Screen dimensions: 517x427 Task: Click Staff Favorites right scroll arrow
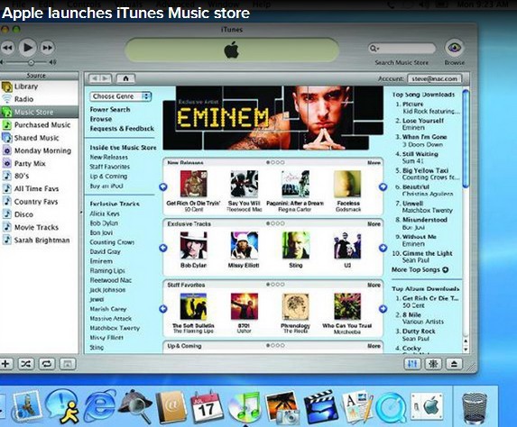(x=383, y=309)
